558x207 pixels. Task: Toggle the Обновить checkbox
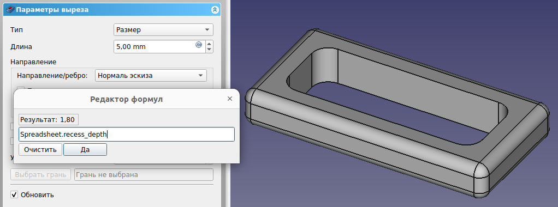click(14, 194)
